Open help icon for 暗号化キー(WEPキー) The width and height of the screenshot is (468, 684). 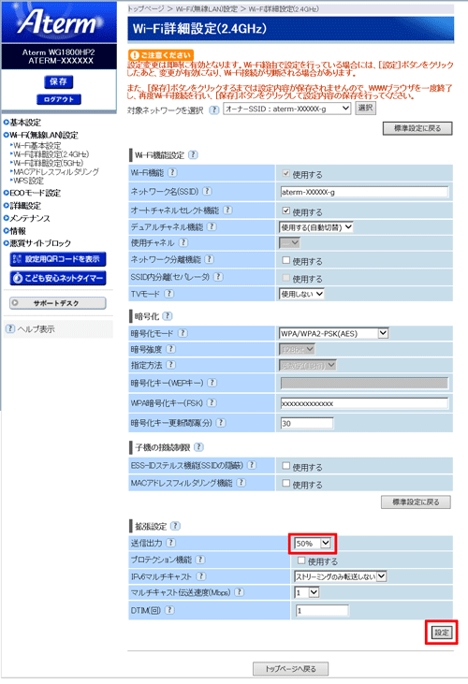click(212, 383)
